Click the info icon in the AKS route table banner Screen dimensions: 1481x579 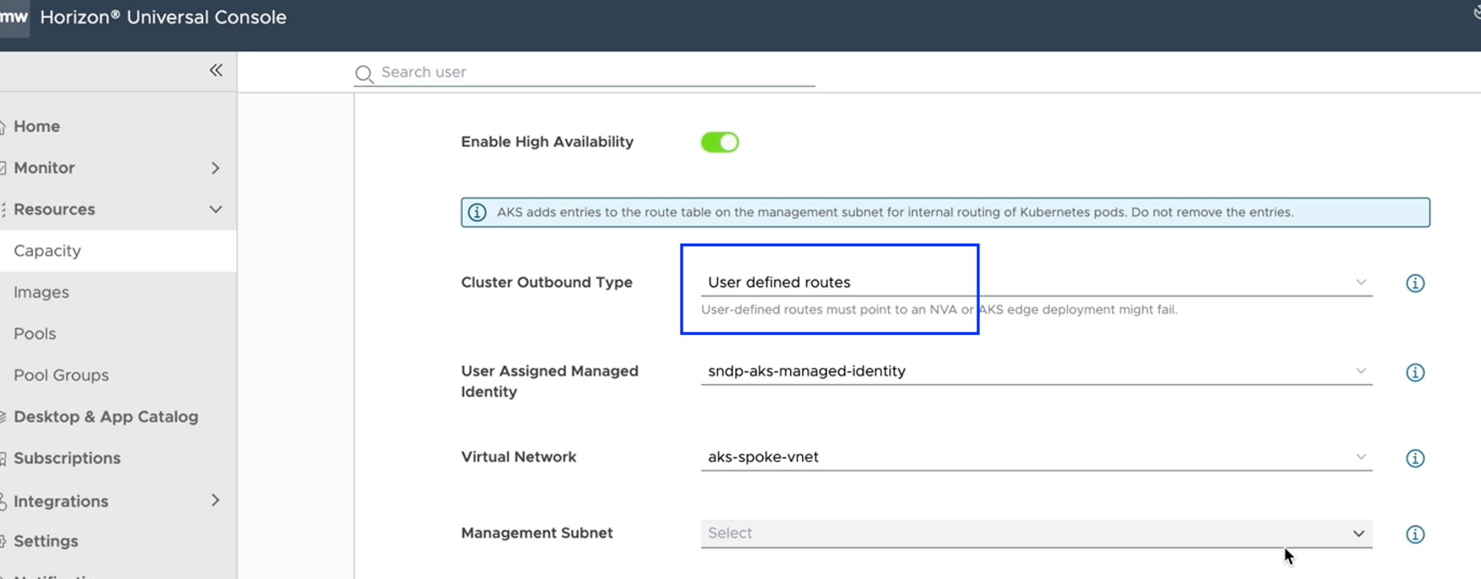click(x=477, y=212)
